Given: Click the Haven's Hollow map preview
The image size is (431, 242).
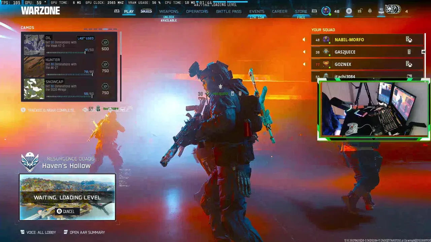Looking at the screenshot, I should 67,197.
